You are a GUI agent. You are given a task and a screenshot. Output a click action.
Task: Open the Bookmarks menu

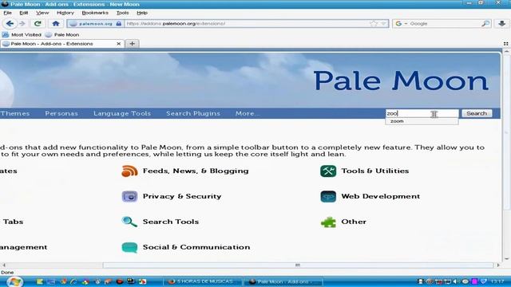click(x=95, y=13)
